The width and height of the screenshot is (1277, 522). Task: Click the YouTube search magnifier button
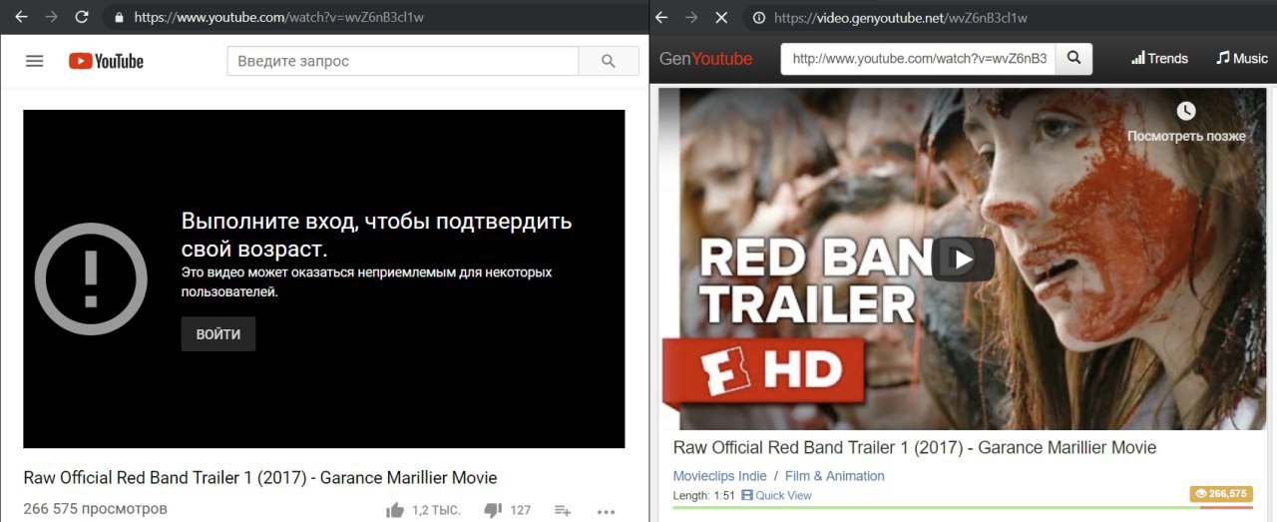(609, 61)
